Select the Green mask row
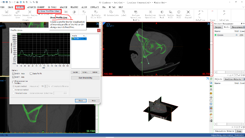The width and height of the screenshot is (245, 138). tap(229, 35)
